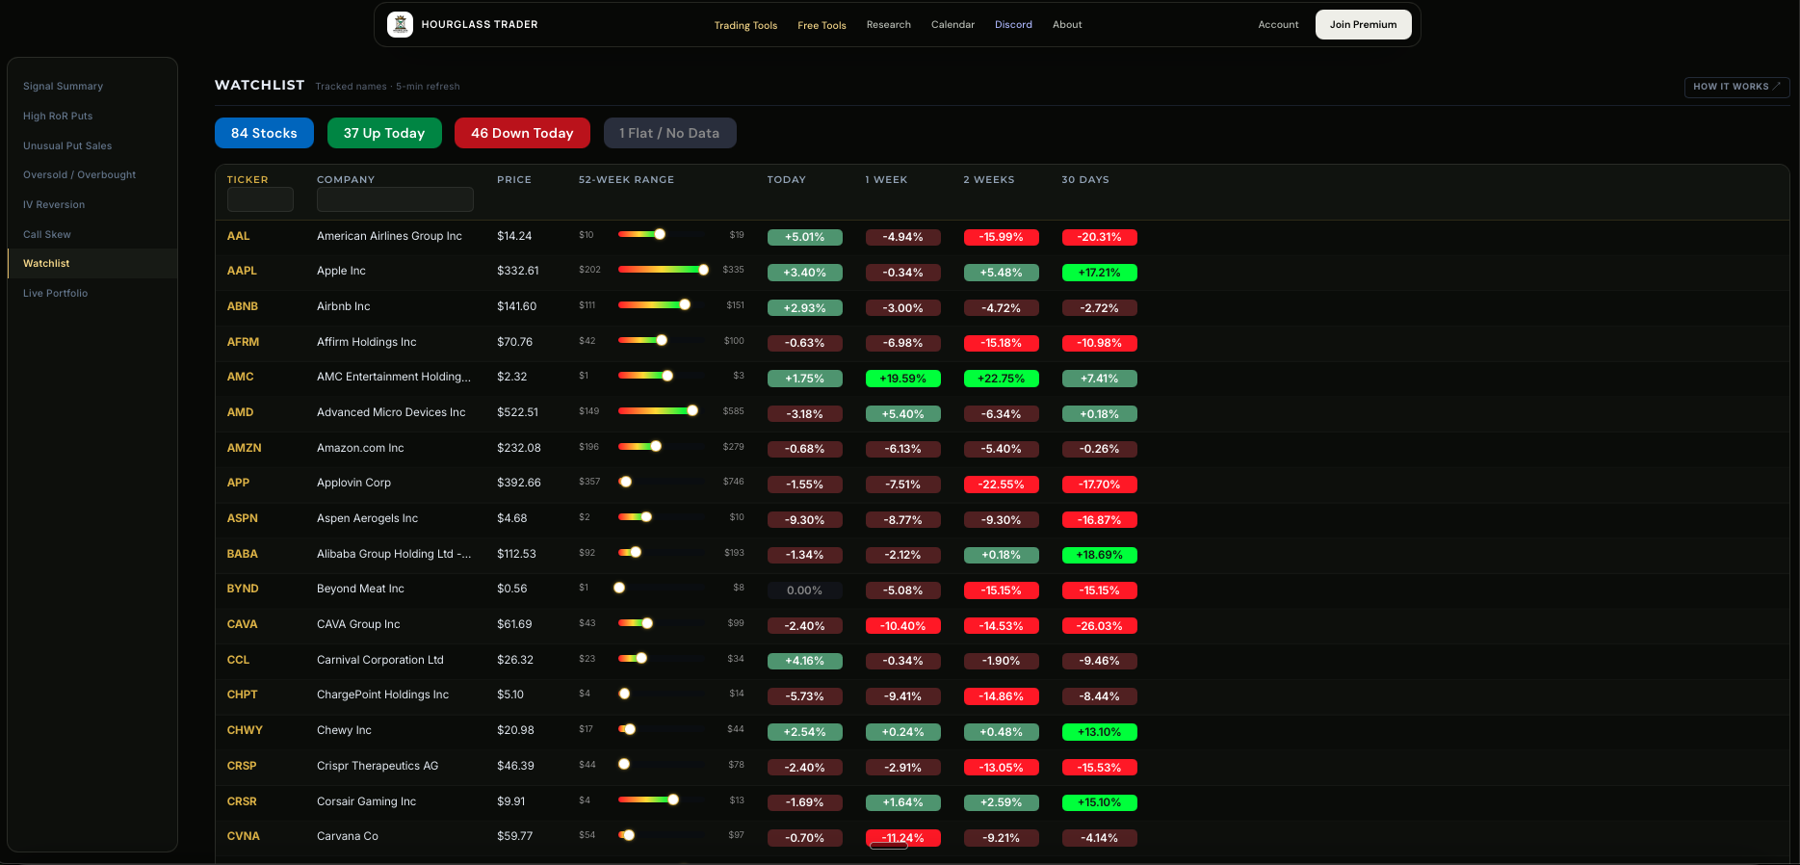Go to the Research page
This screenshot has width=1800, height=865.
(x=888, y=25)
